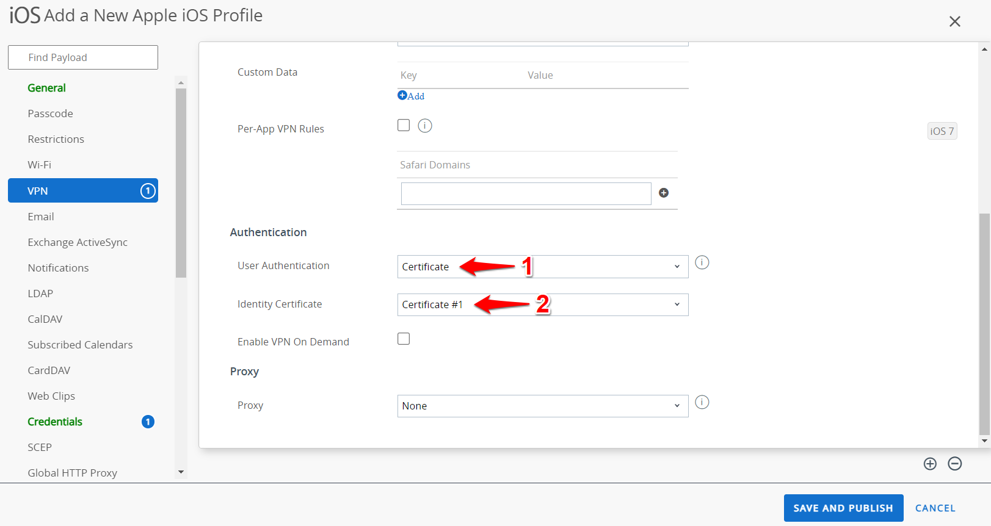The height and width of the screenshot is (526, 991).
Task: Click the info icon next to Proxy dropdown
Action: tap(702, 402)
